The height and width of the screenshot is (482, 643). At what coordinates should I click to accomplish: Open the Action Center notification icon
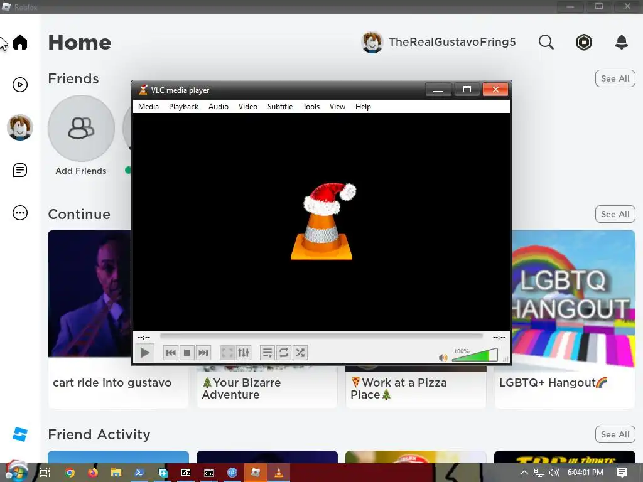[622, 473]
